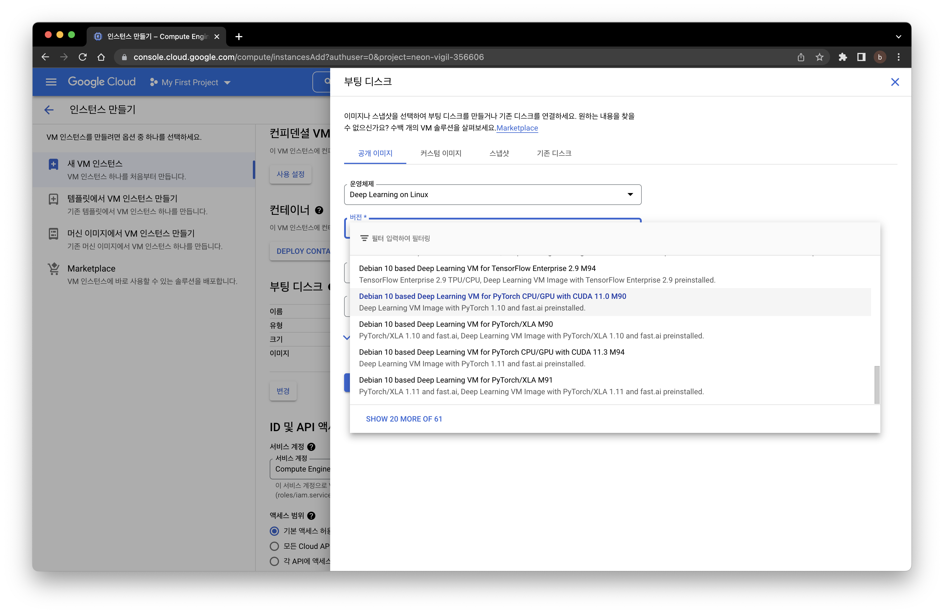The image size is (944, 614).
Task: Click SHOW 20 MORE OF 61 link
Action: click(404, 419)
